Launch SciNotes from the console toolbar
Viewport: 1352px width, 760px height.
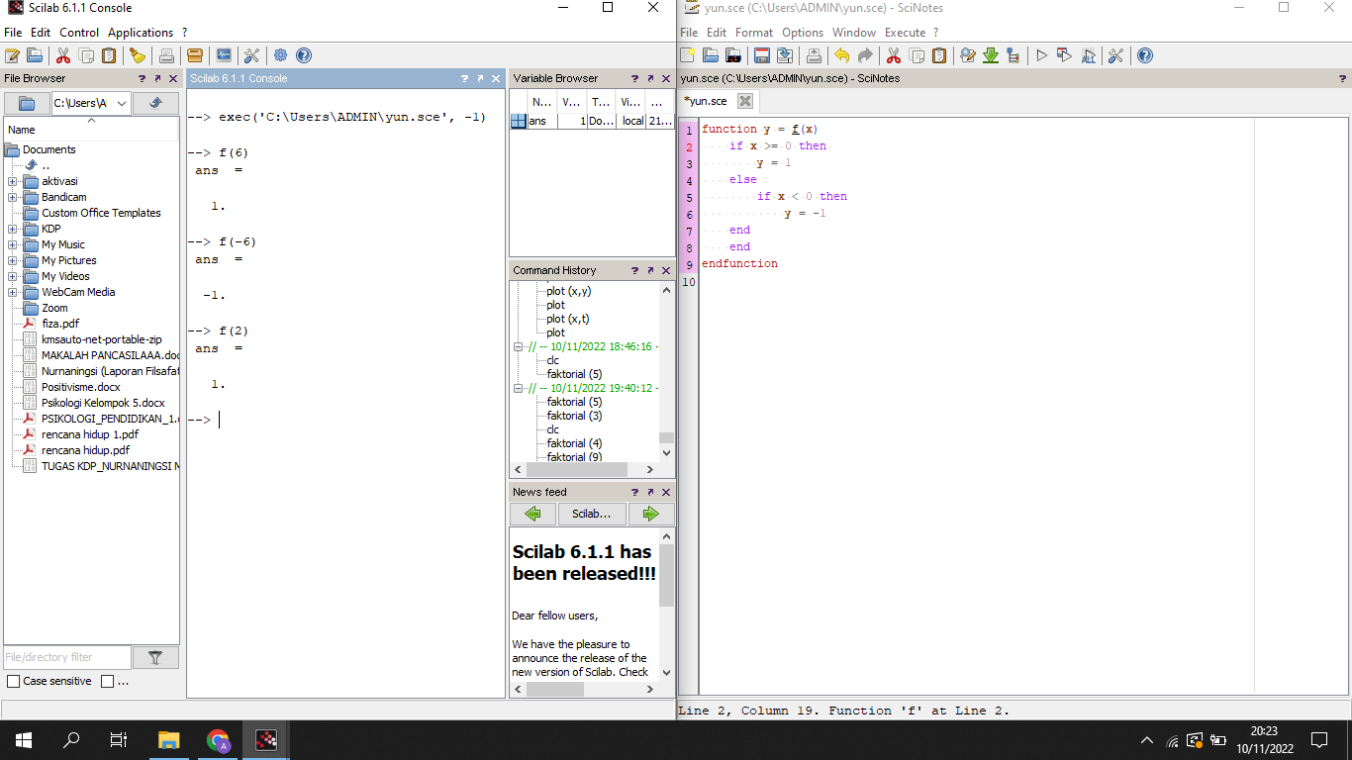click(12, 55)
